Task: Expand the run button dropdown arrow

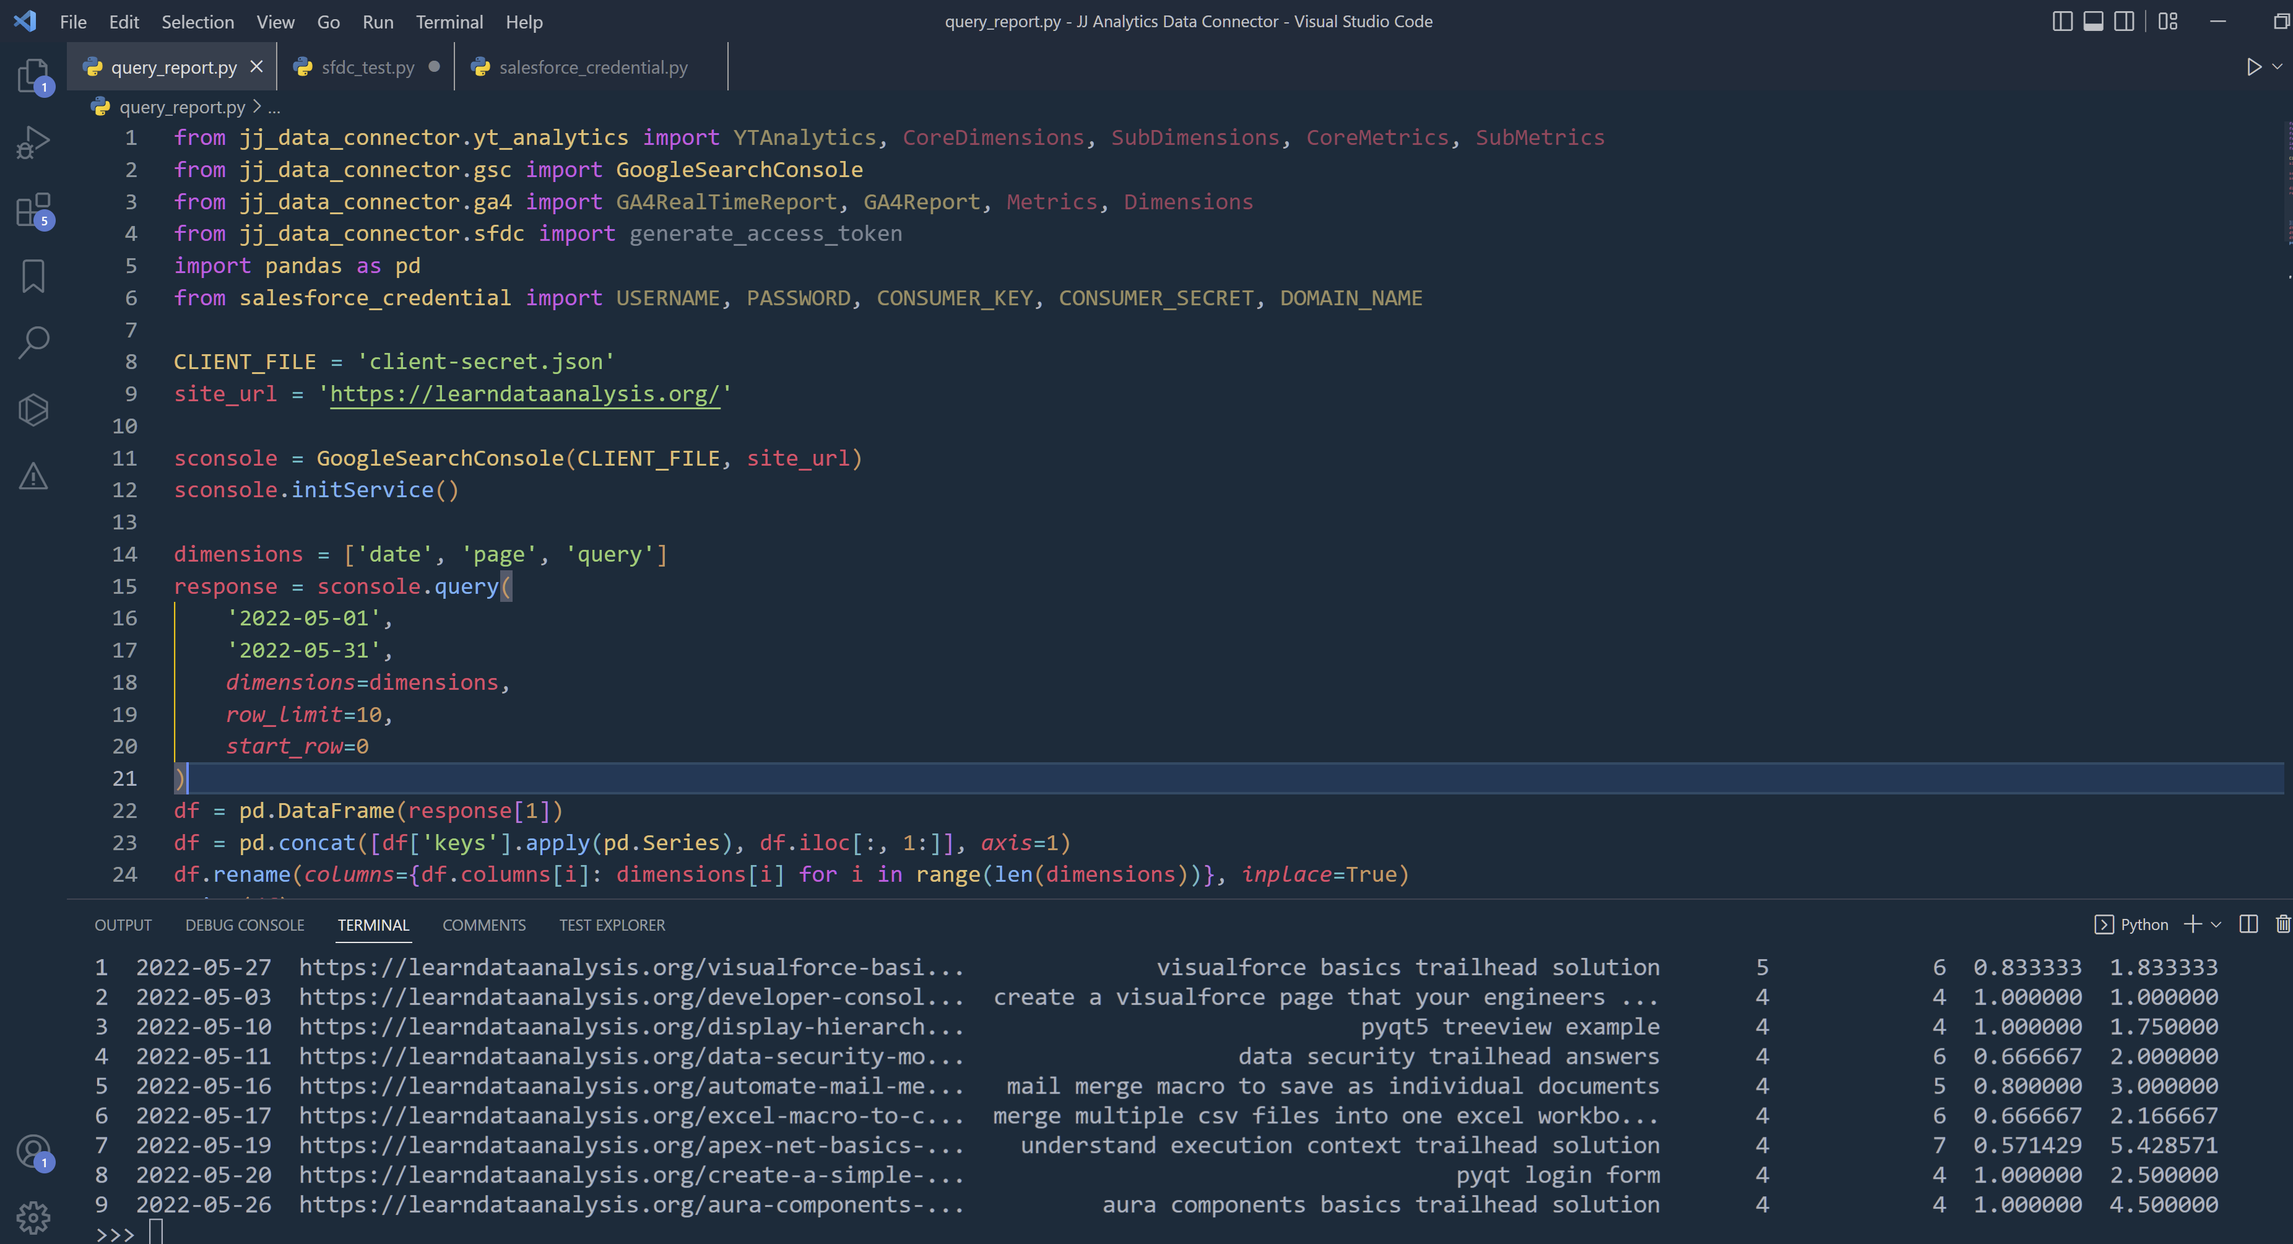Action: (2277, 67)
